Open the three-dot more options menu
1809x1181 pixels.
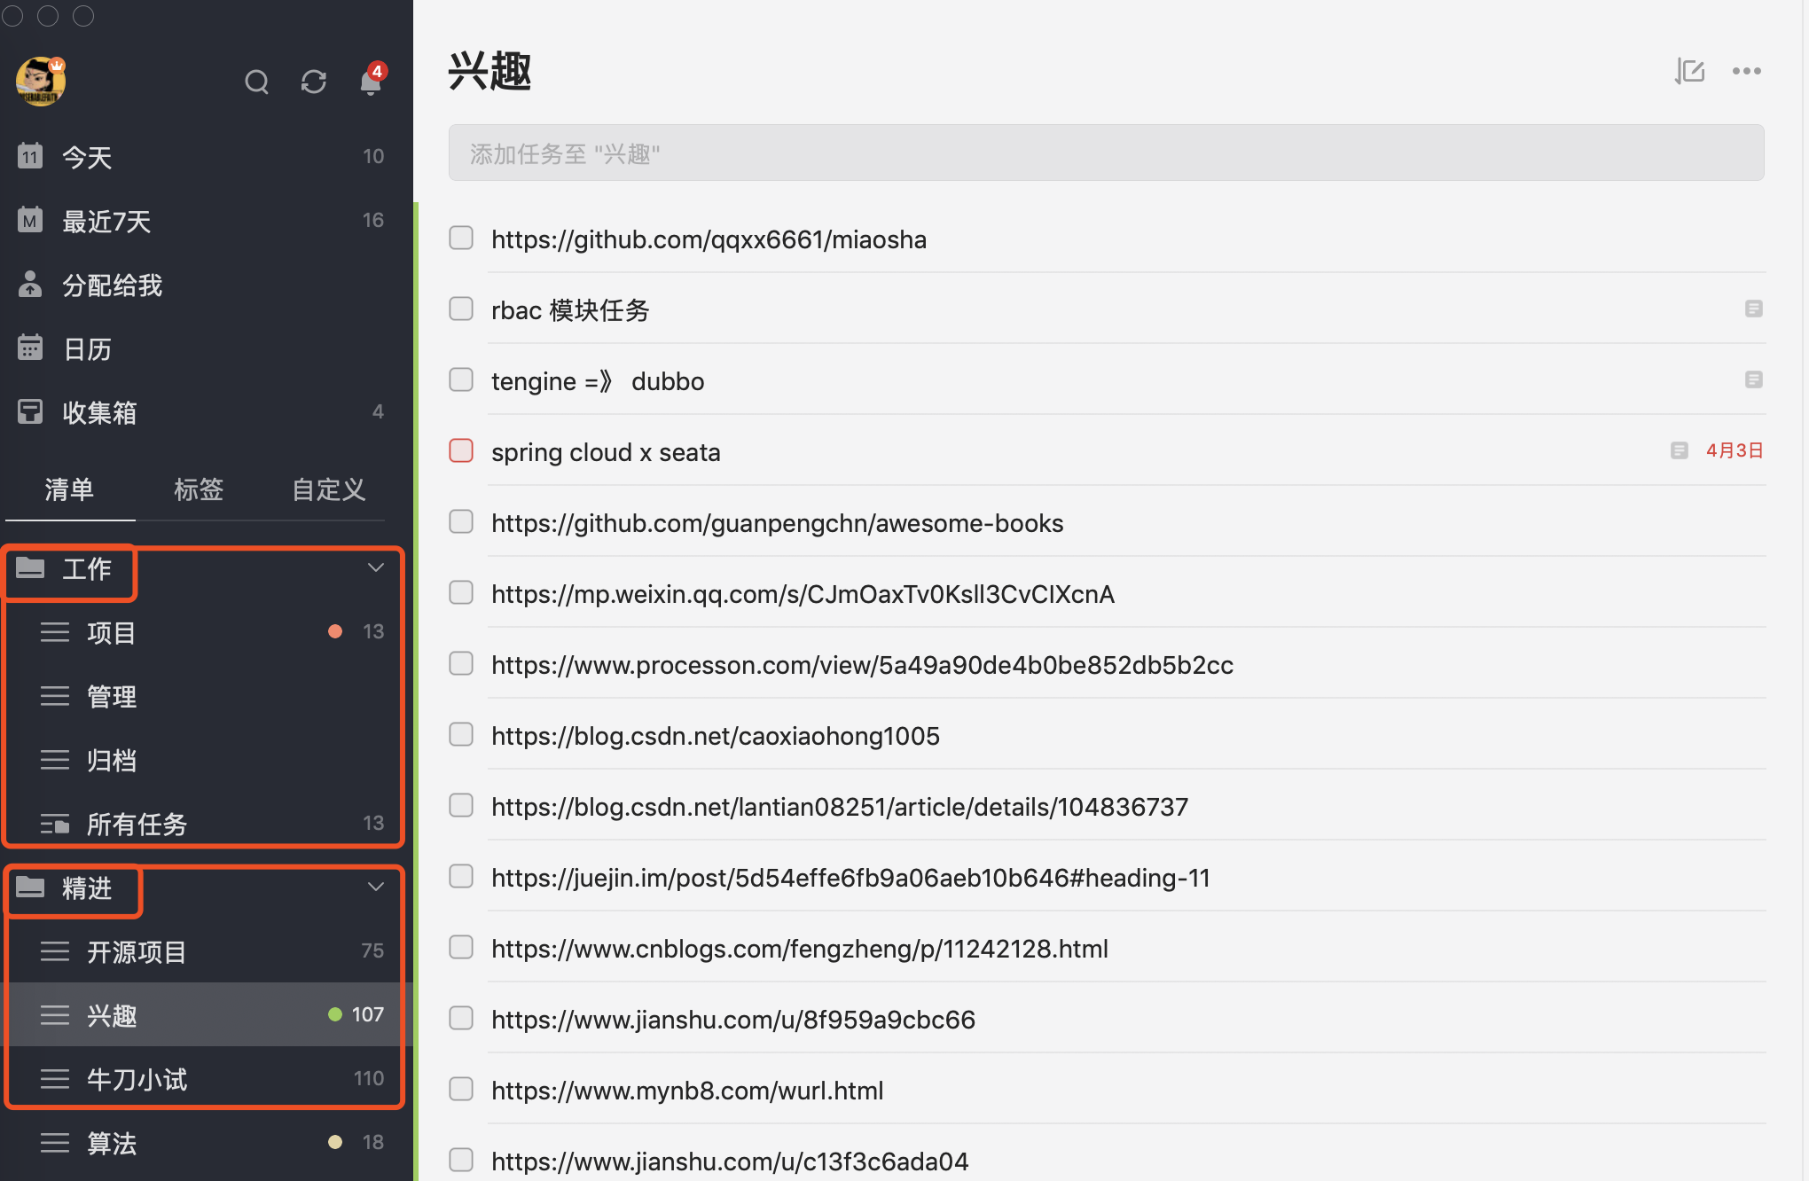point(1746,71)
